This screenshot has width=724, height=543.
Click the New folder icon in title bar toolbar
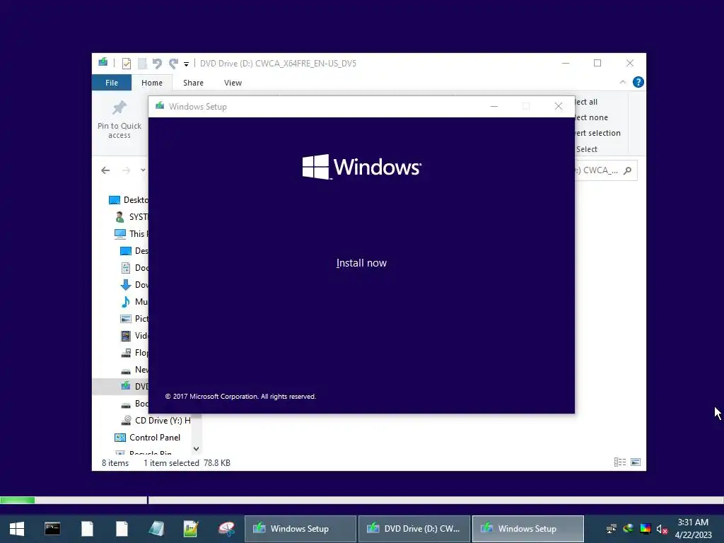[142, 63]
